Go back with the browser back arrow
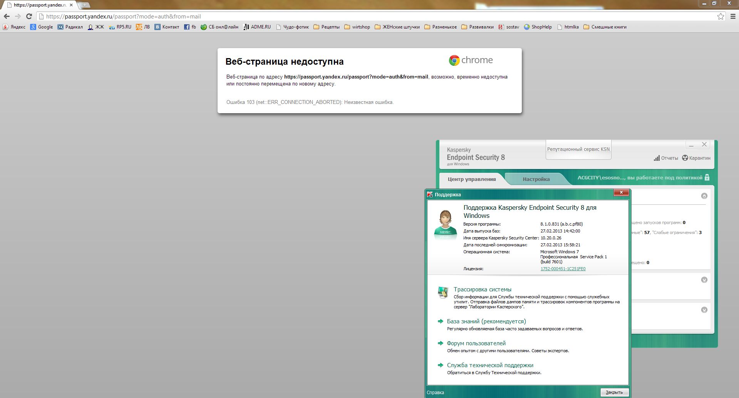The width and height of the screenshot is (739, 398). 7,16
